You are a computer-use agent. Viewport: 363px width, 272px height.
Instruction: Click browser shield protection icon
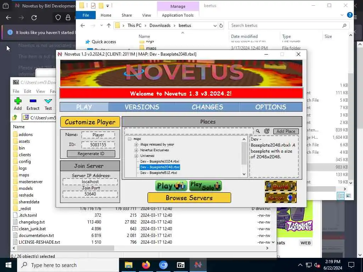pos(58,18)
